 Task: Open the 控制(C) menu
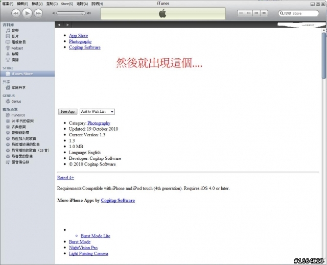52,4
